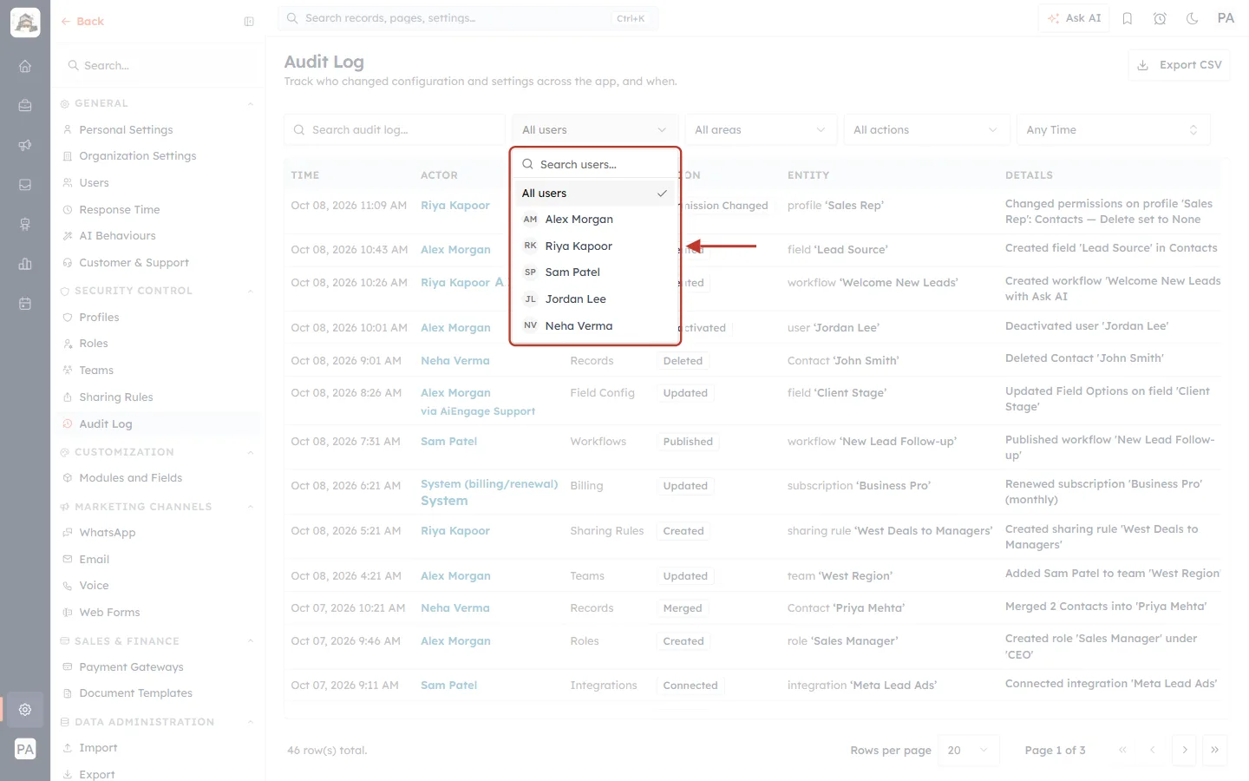The height and width of the screenshot is (781, 1249).
Task: Open the All actions filter dropdown
Action: tap(926, 130)
